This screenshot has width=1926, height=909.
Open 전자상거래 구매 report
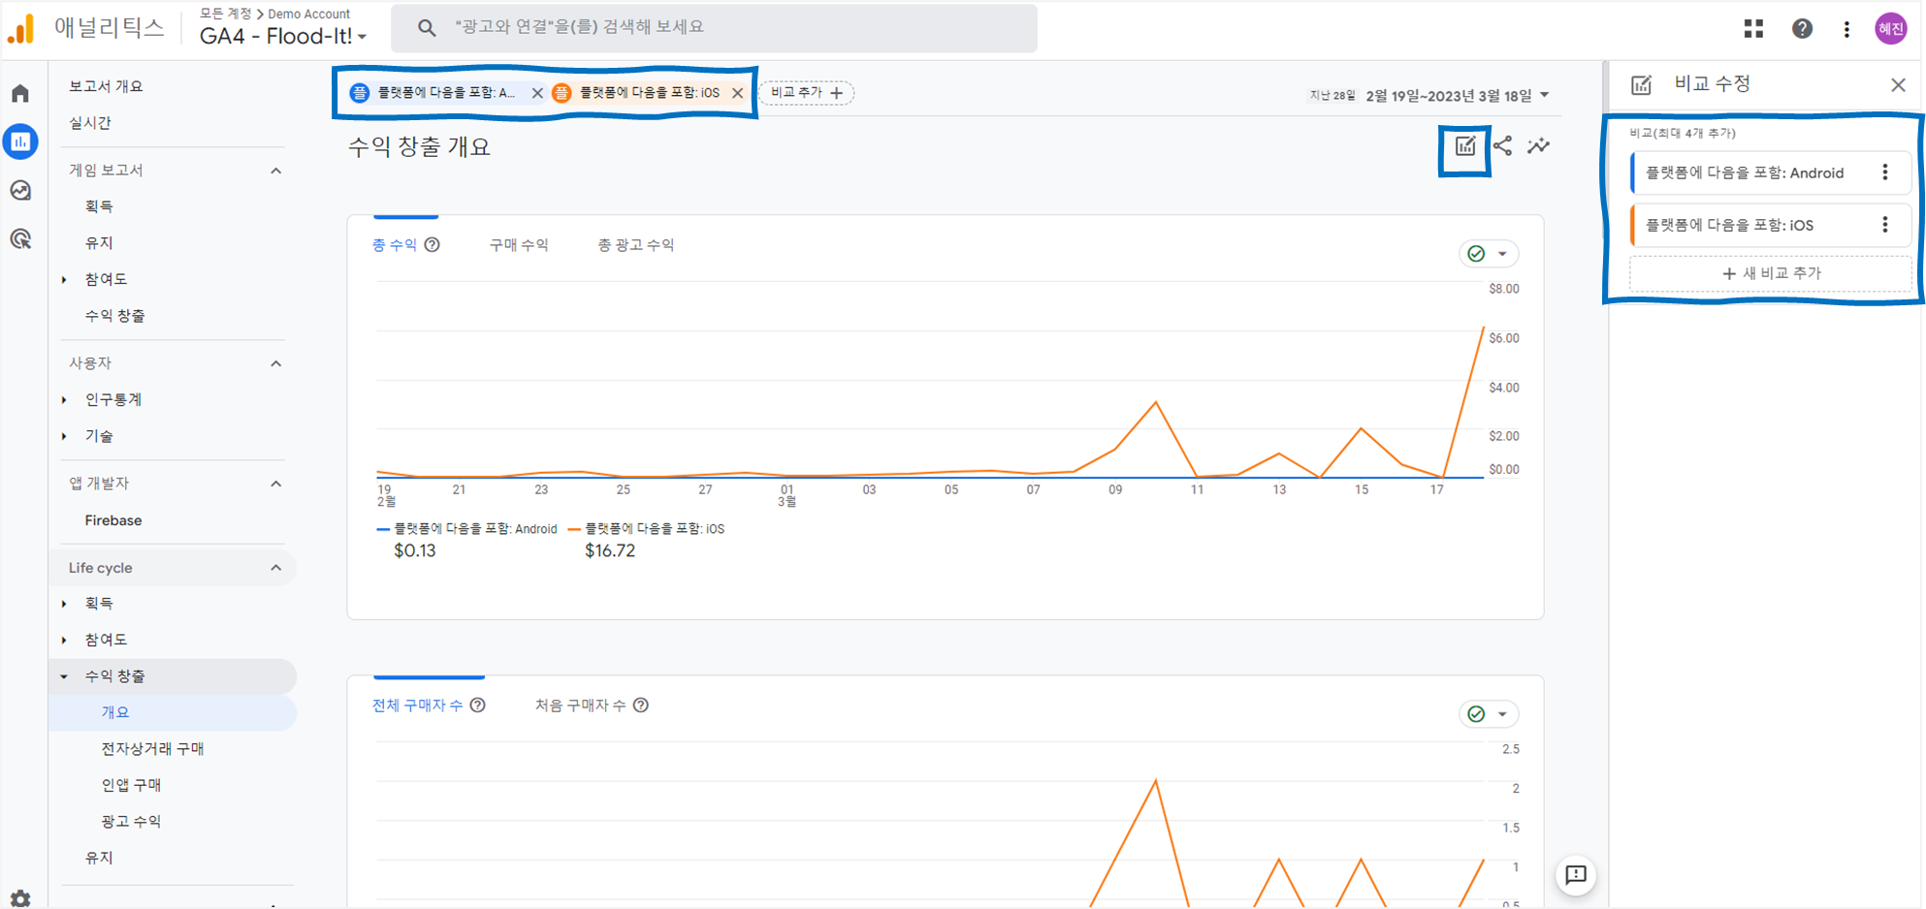[152, 749]
